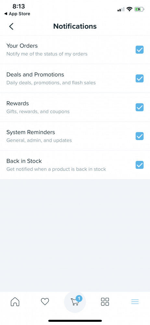Image resolution: width=150 pixels, height=325 pixels.
Task: Disable the Rewards notifications checkbox
Action: coord(139,107)
